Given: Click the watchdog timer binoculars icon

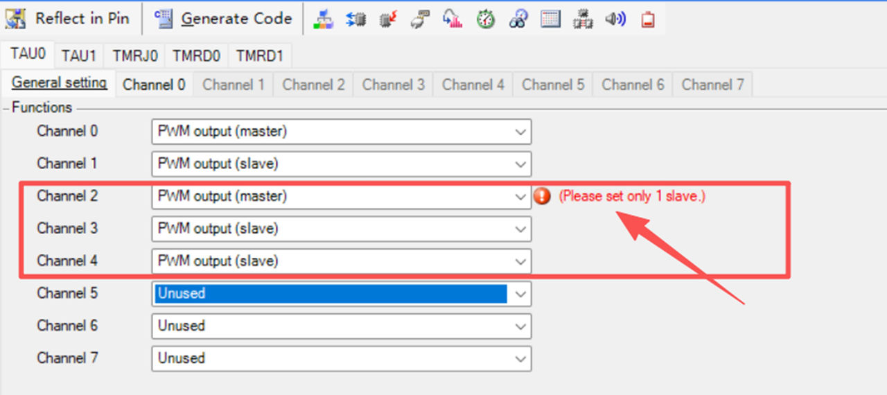Looking at the screenshot, I should click(x=518, y=19).
